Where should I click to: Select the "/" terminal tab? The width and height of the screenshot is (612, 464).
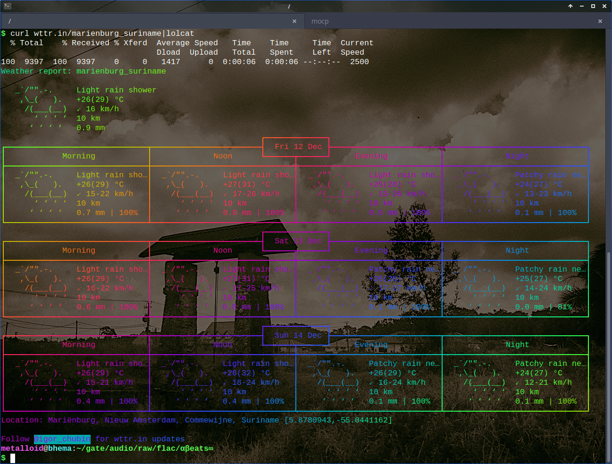point(142,21)
